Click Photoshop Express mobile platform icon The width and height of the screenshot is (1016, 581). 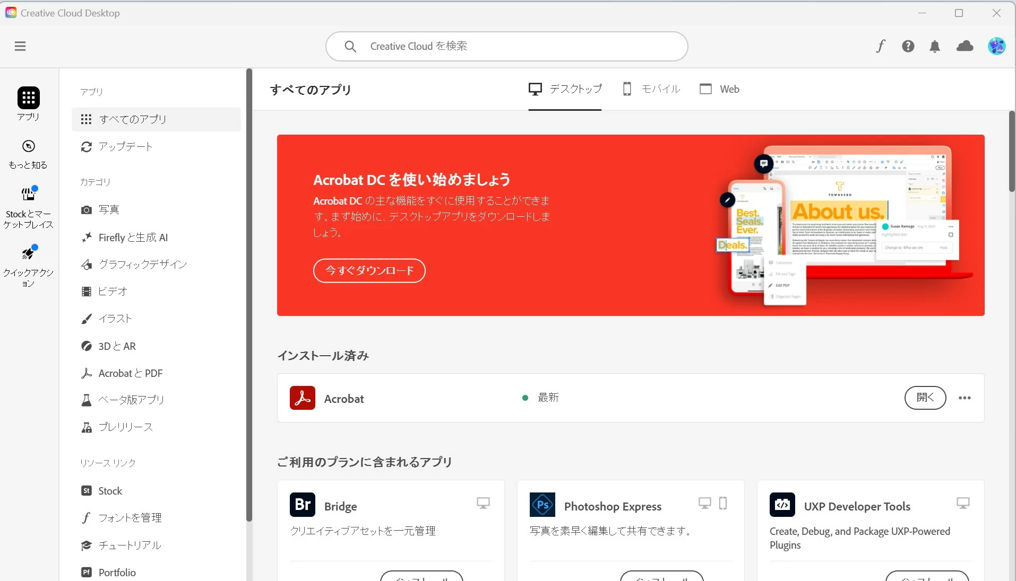(x=723, y=503)
